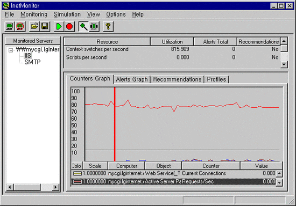The image size is (296, 206).
Task: Click the Value column header
Action: tap(261, 166)
